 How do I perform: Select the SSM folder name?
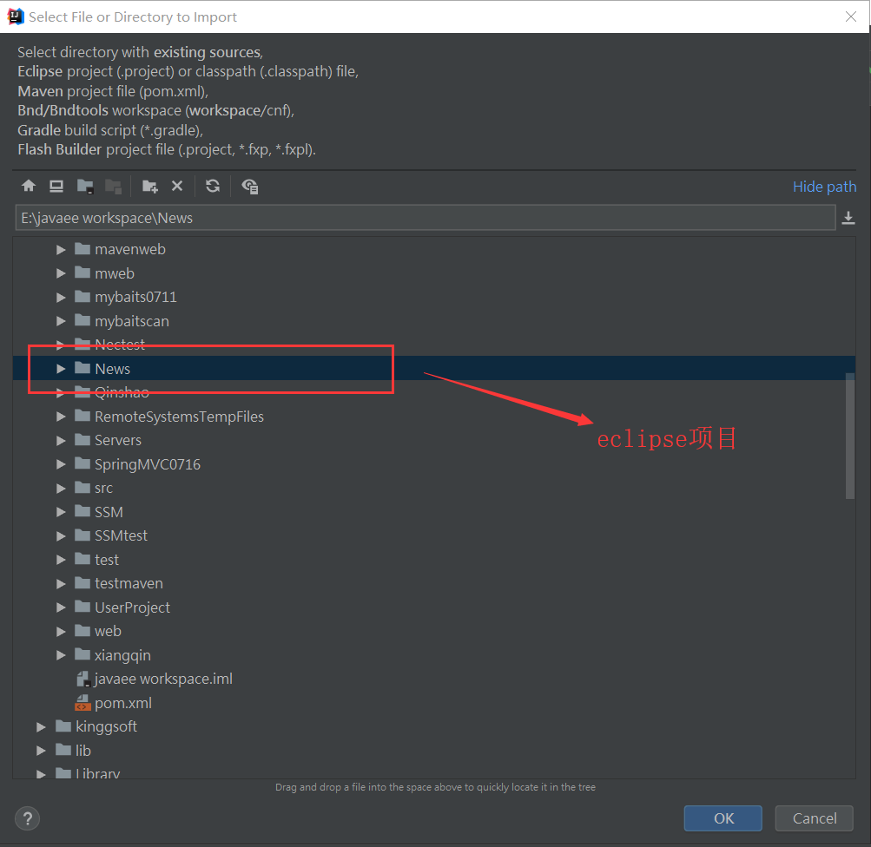click(x=109, y=512)
